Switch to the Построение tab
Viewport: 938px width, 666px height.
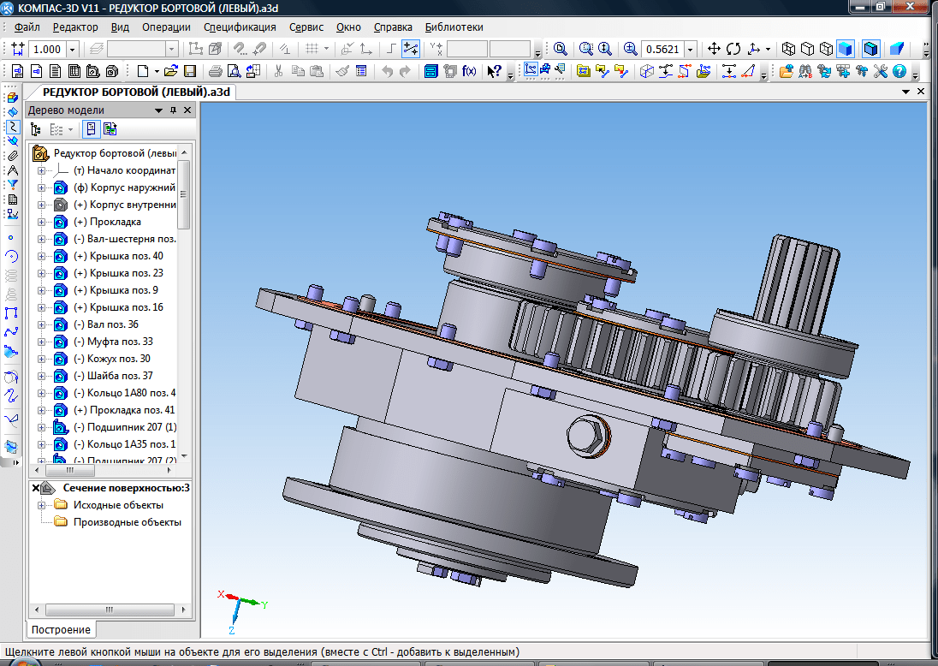61,629
